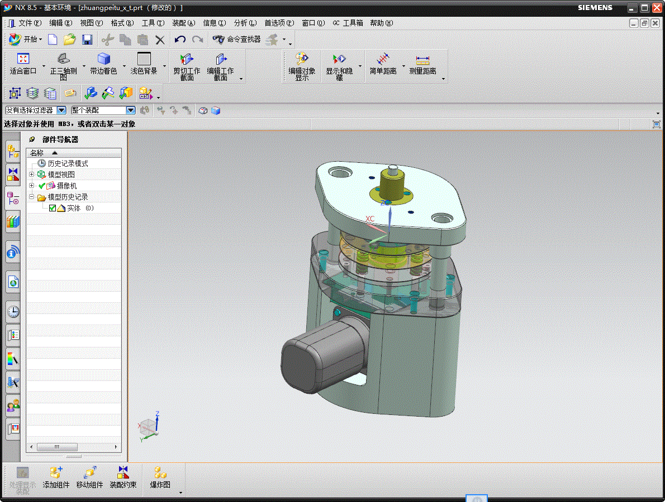665x502 pixels.
Task: Open the 装配约束 assembly constraints tool
Action: [x=123, y=473]
